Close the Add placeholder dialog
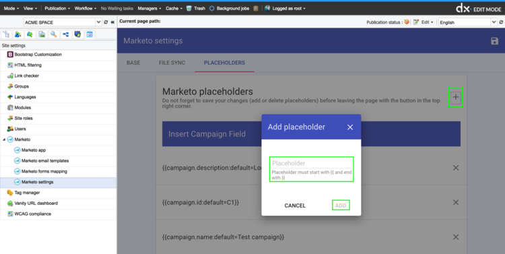The height and width of the screenshot is (254, 505). [350, 127]
